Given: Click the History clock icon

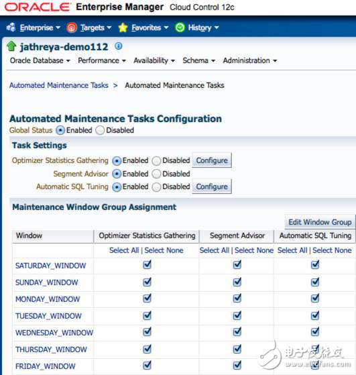Looking at the screenshot, I should point(180,28).
